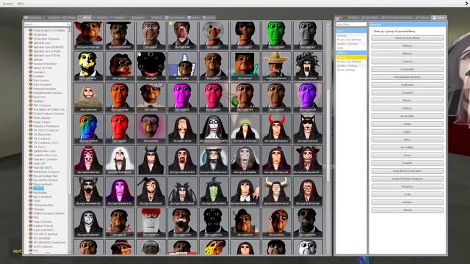This screenshot has height=264, width=470.
Task: Spawn the Santa hat bearded NPC
Action: (151, 222)
